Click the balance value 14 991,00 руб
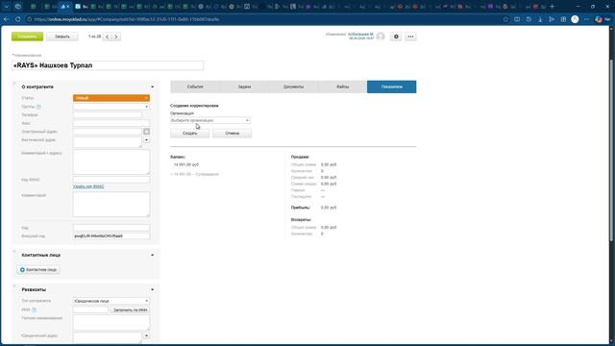The width and height of the screenshot is (615, 346). click(x=186, y=164)
